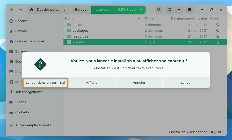Select Bureau in the path bar

pos(81,10)
